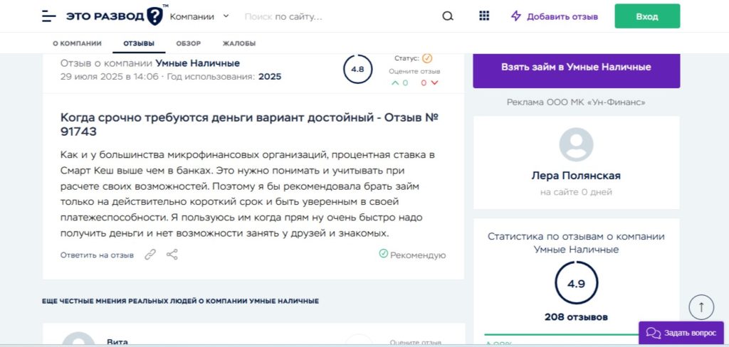Open the grid apps icon
Image resolution: width=729 pixels, height=347 pixels.
[484, 16]
